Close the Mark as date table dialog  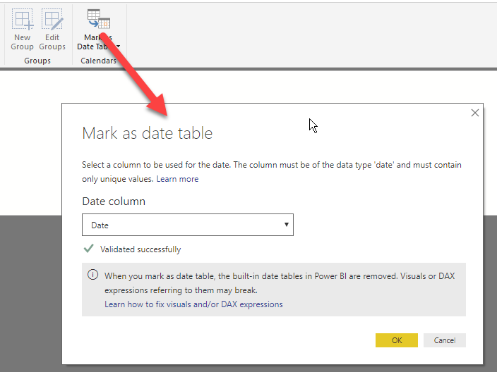[475, 113]
